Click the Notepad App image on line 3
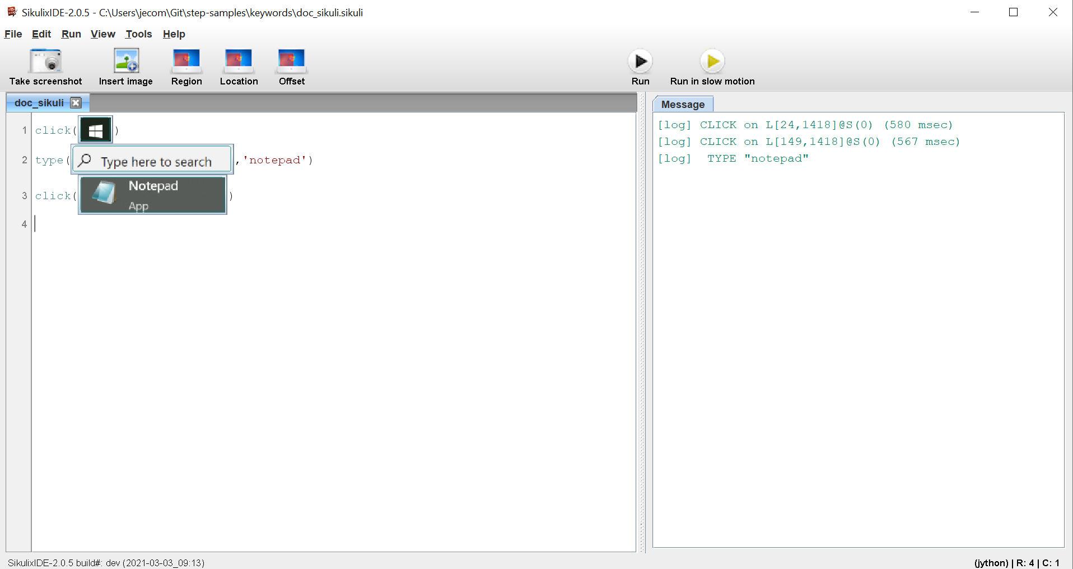Image resolution: width=1073 pixels, height=569 pixels. (x=152, y=195)
